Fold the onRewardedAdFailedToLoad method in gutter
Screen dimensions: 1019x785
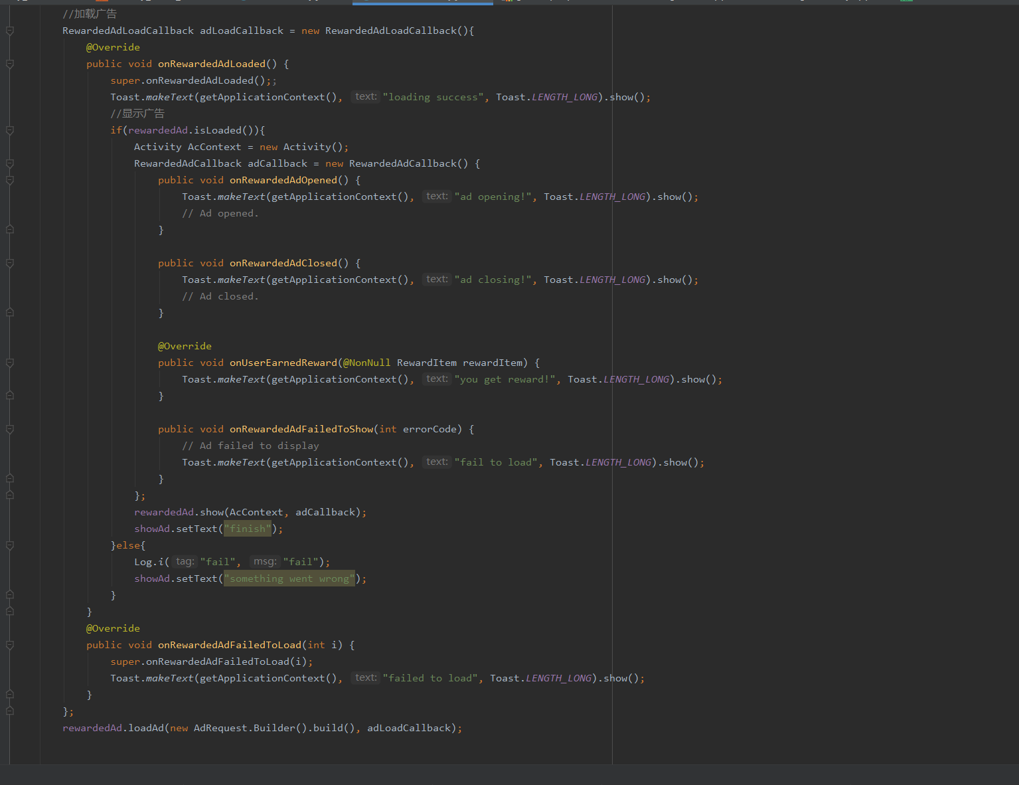(x=10, y=645)
